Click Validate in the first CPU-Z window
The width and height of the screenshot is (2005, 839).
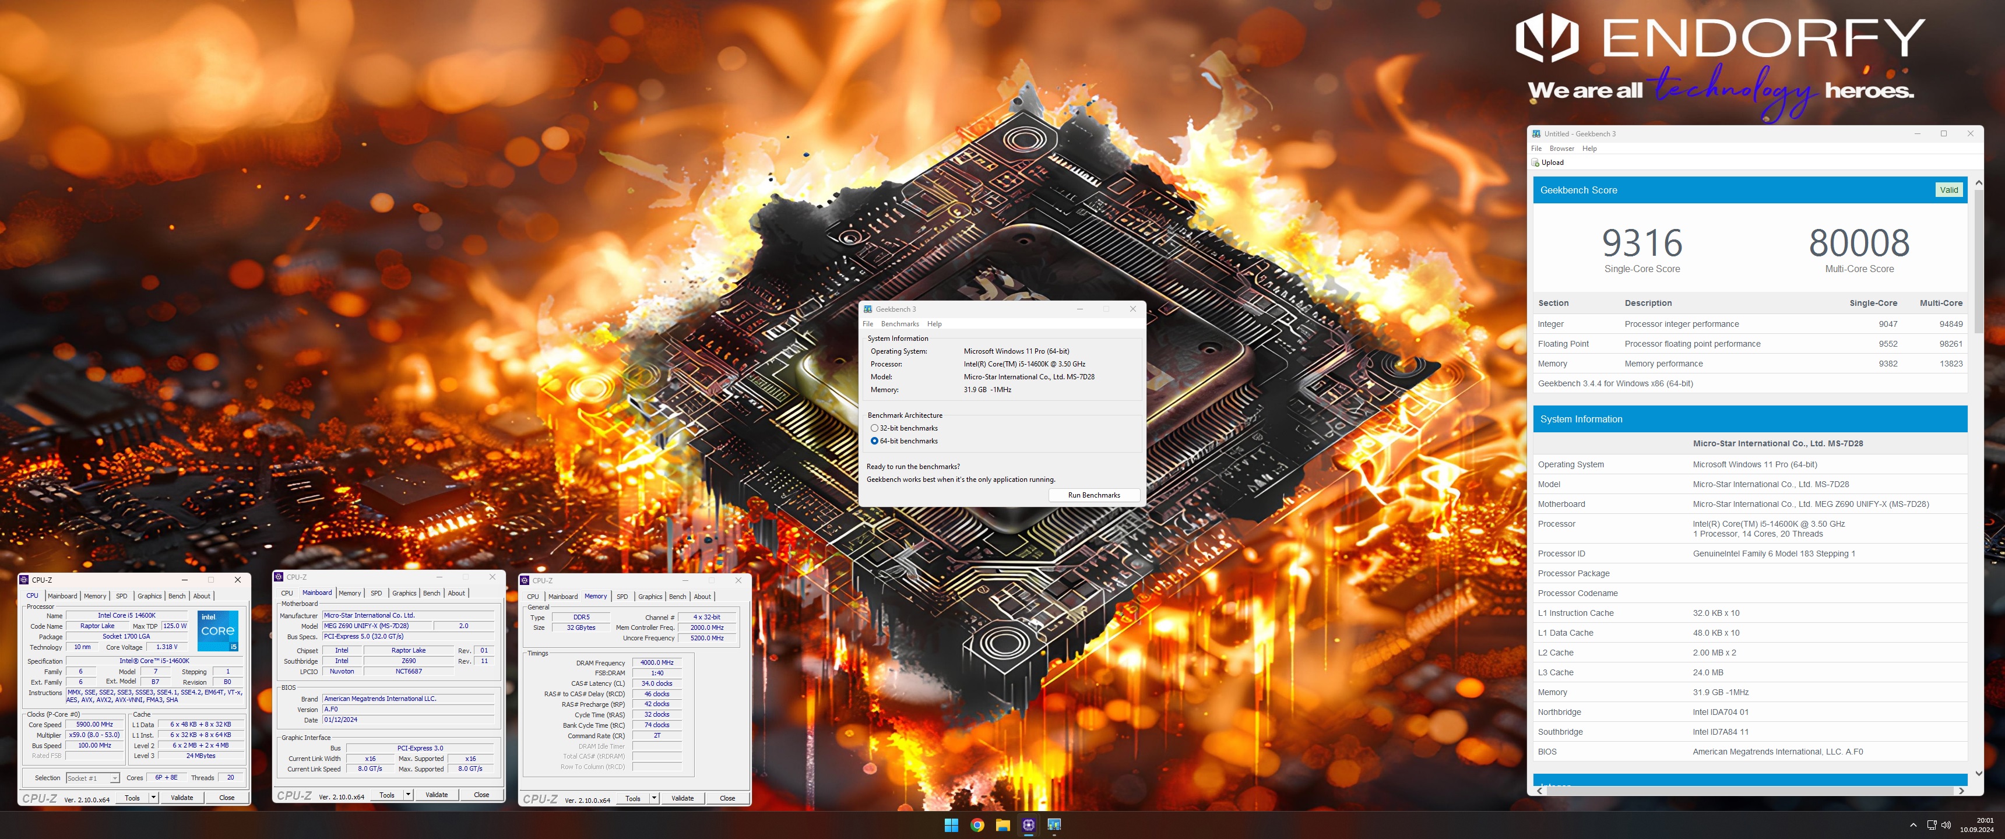pyautogui.click(x=182, y=798)
